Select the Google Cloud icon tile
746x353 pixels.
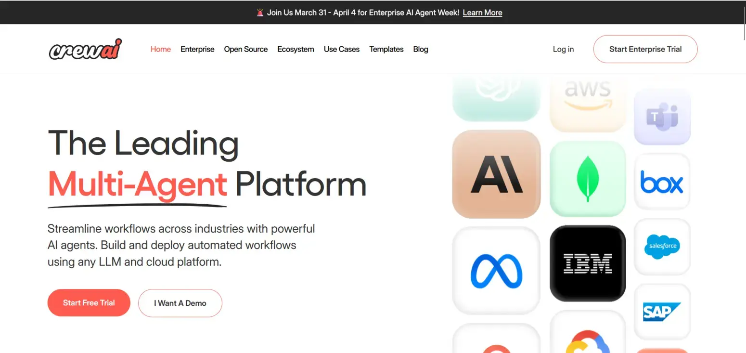588,331
